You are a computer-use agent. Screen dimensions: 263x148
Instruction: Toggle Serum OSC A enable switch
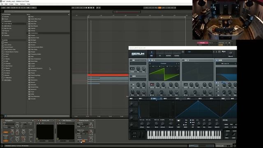(x=150, y=60)
